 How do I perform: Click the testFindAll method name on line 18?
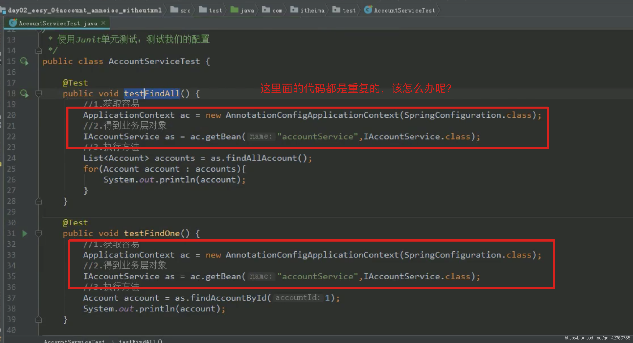pos(152,94)
